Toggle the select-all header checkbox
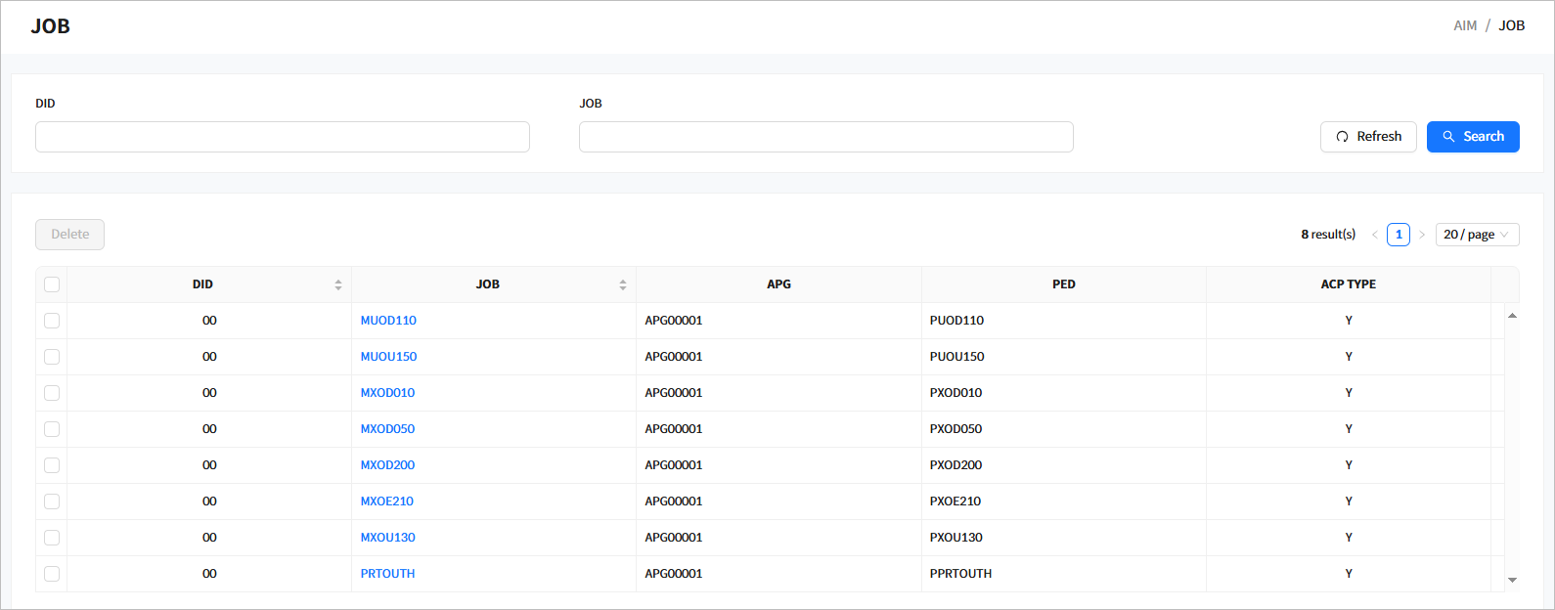 52,284
